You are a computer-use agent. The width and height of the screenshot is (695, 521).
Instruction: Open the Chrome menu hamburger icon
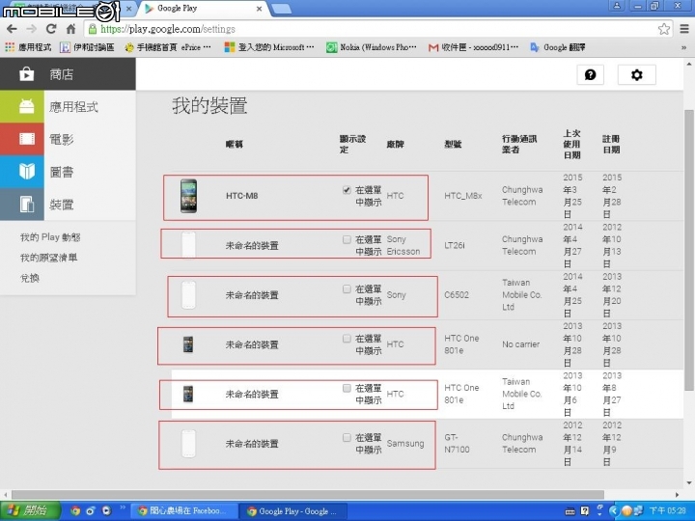tap(684, 29)
